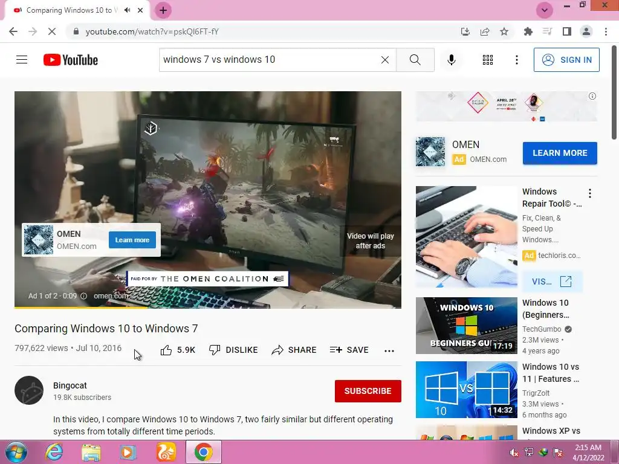Image resolution: width=619 pixels, height=464 pixels.
Task: Click the ad info icon near Ad 1 of 2
Action: [83, 296]
